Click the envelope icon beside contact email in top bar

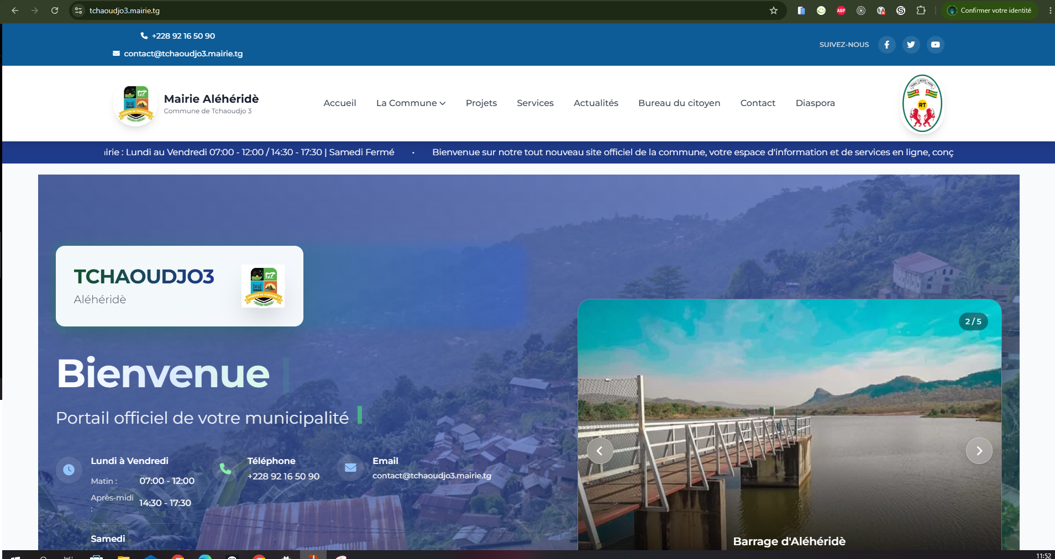[116, 54]
